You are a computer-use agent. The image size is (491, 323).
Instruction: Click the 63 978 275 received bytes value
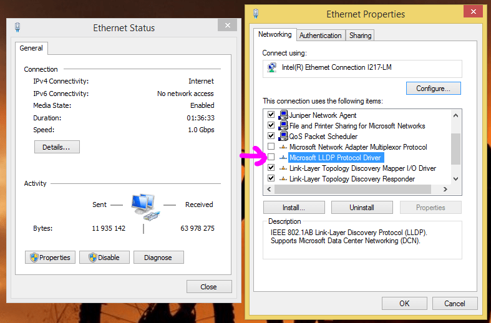[197, 228]
